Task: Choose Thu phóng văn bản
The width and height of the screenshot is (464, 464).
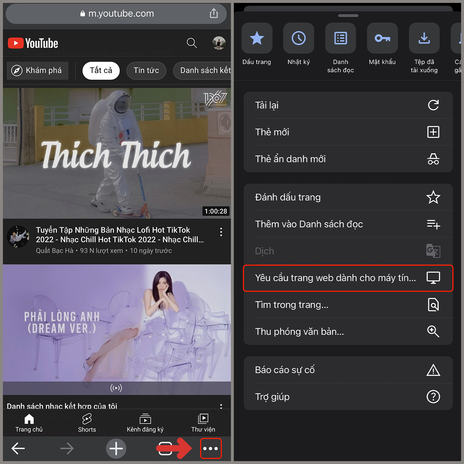Action: 348,332
